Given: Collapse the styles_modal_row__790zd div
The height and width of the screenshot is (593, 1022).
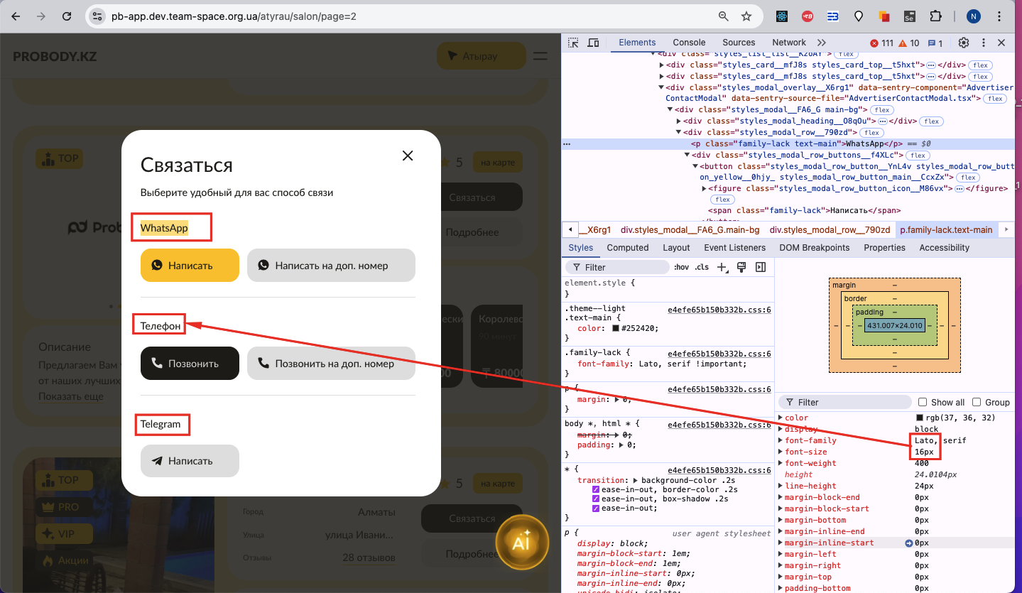Looking at the screenshot, I should (x=678, y=132).
